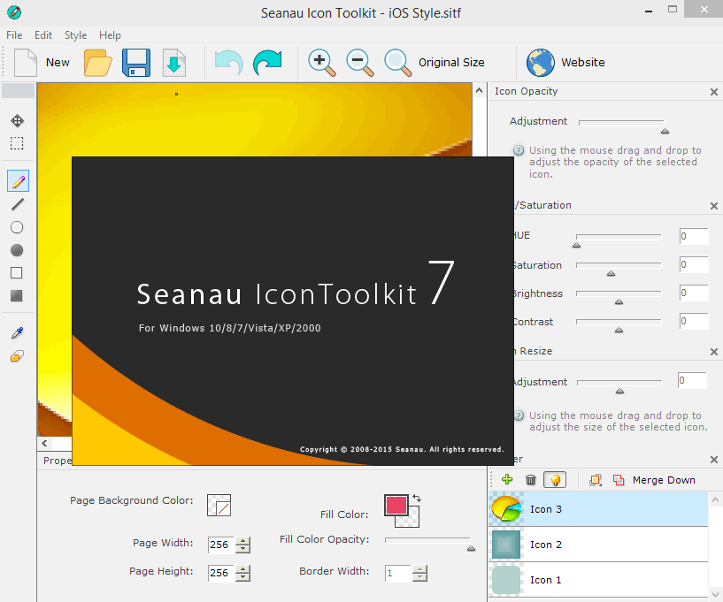Click the Page Height input field
Viewport: 723px width, 602px height.
coord(221,573)
